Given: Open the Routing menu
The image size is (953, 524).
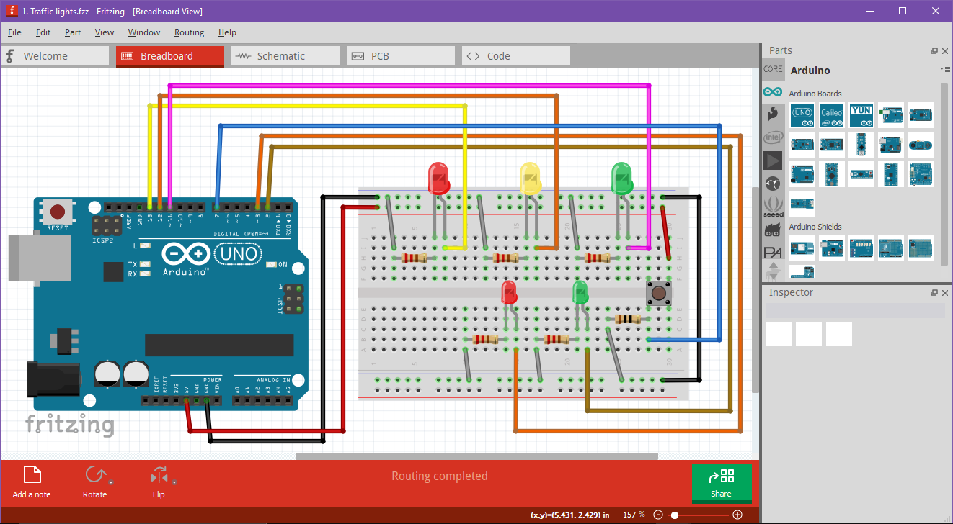Looking at the screenshot, I should 189,32.
